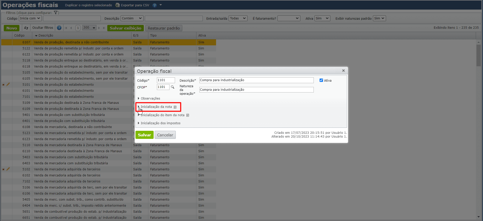Viewport: 483px width, 221px height.
Task: Select the row with code 5122
Action: (109, 48)
